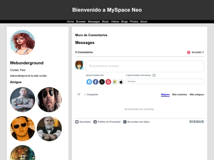This screenshot has height=160, width=214.
Task: Open Music in the navigation bar
Action: [105, 21]
